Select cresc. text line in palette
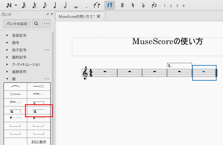Image resolution: width=223 pixels, height=145 pixels. [39, 94]
